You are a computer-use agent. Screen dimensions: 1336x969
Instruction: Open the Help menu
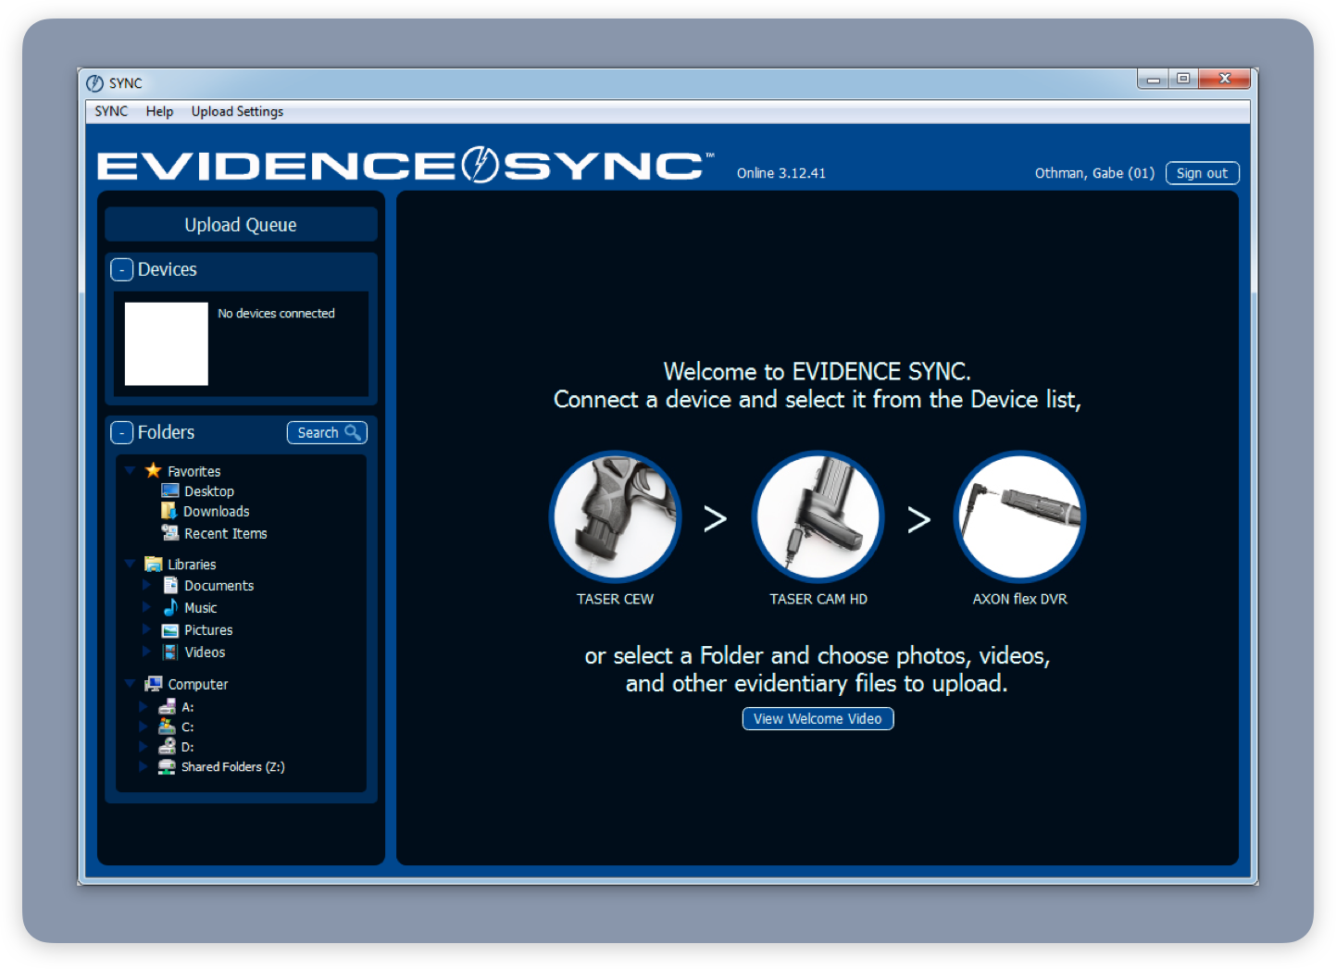click(x=159, y=111)
